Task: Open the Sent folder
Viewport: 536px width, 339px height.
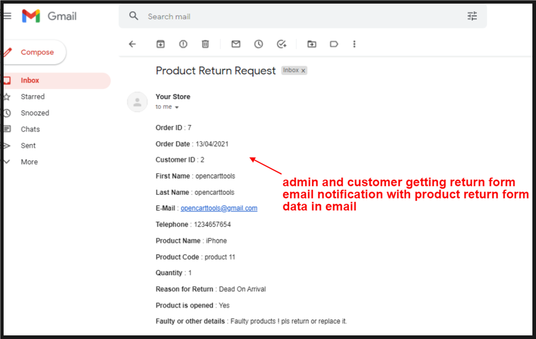Action: (28, 145)
